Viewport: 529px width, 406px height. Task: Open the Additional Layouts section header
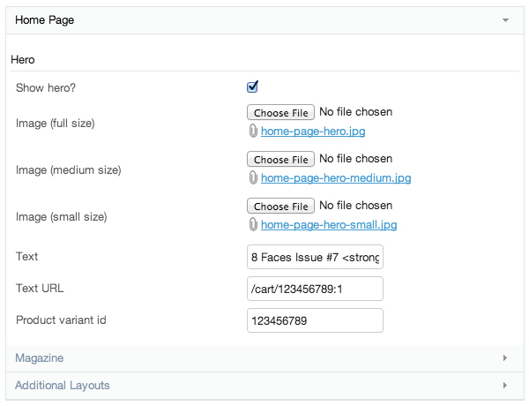[63, 386]
